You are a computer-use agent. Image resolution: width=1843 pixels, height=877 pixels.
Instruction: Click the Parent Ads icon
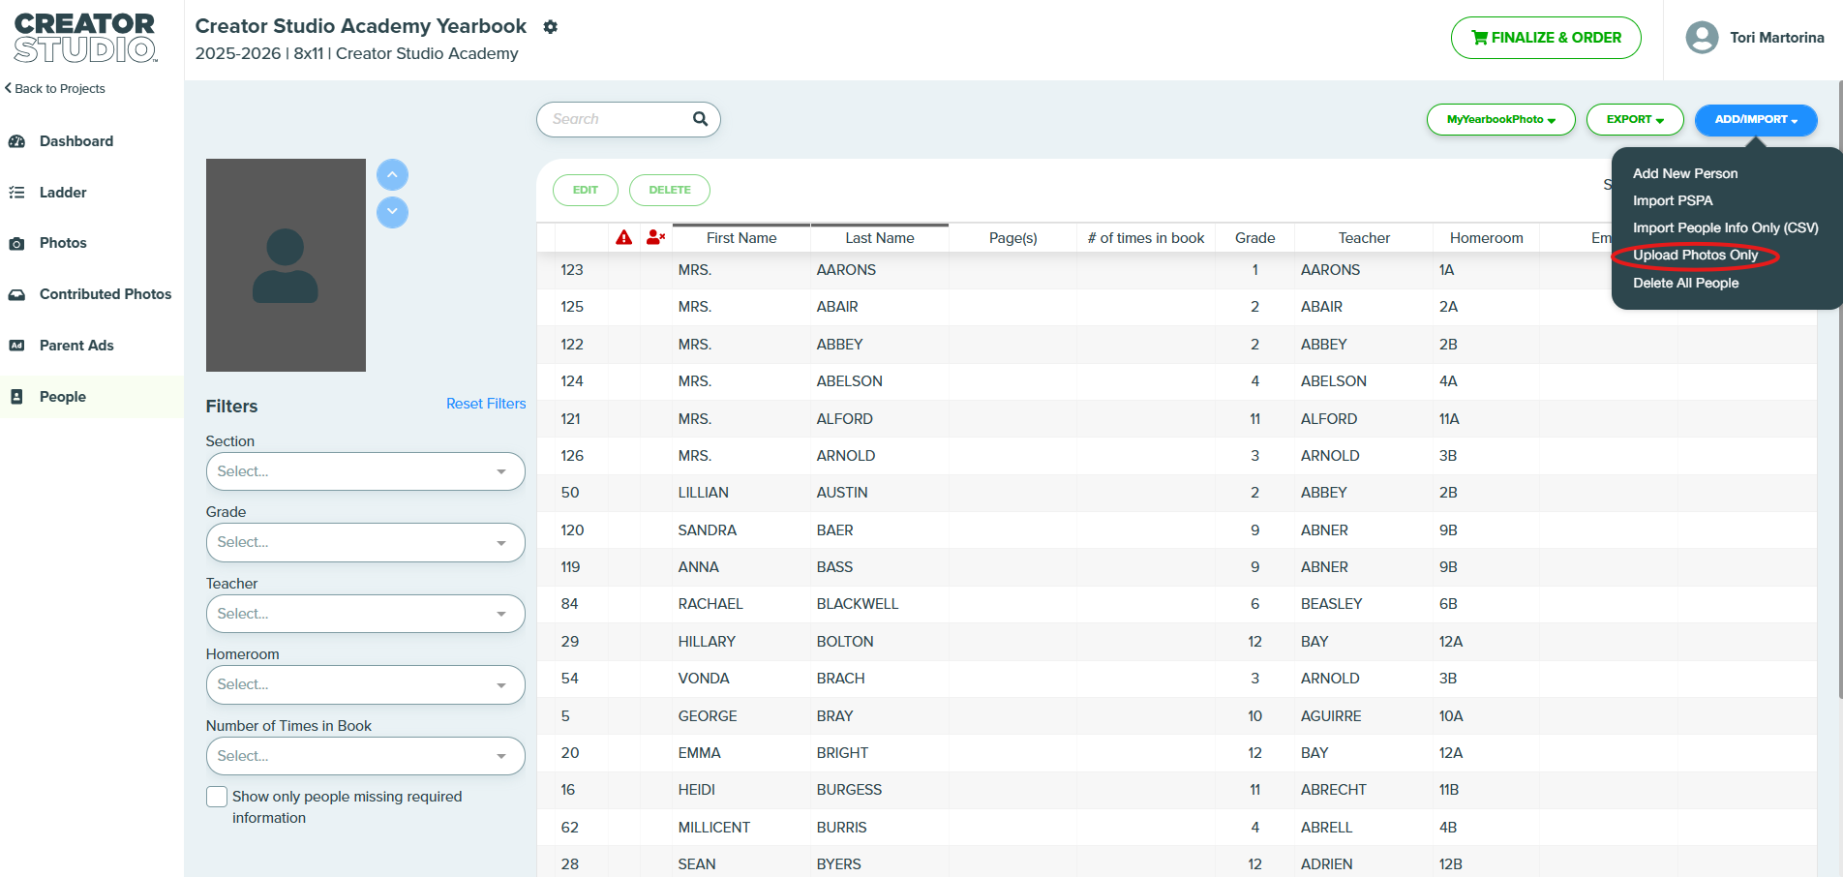(16, 346)
